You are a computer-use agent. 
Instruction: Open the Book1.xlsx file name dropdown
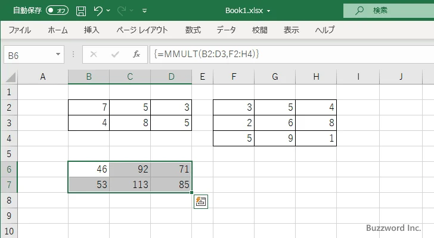click(268, 11)
